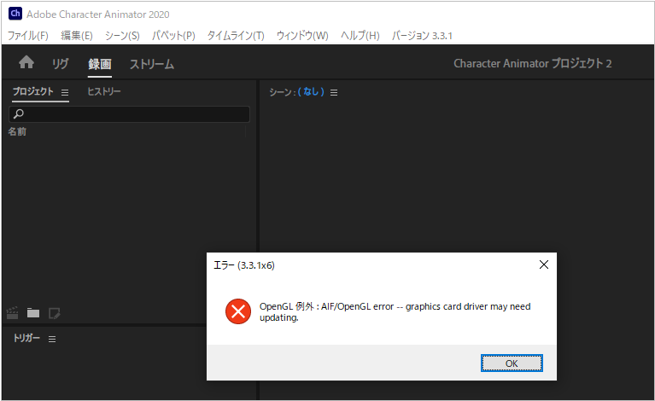Click the new folder icon
Image resolution: width=655 pixels, height=401 pixels.
[33, 313]
